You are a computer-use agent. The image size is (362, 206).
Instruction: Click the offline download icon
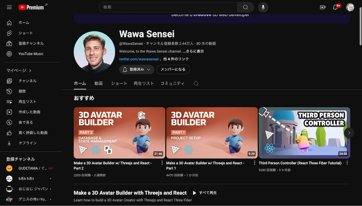9,143
